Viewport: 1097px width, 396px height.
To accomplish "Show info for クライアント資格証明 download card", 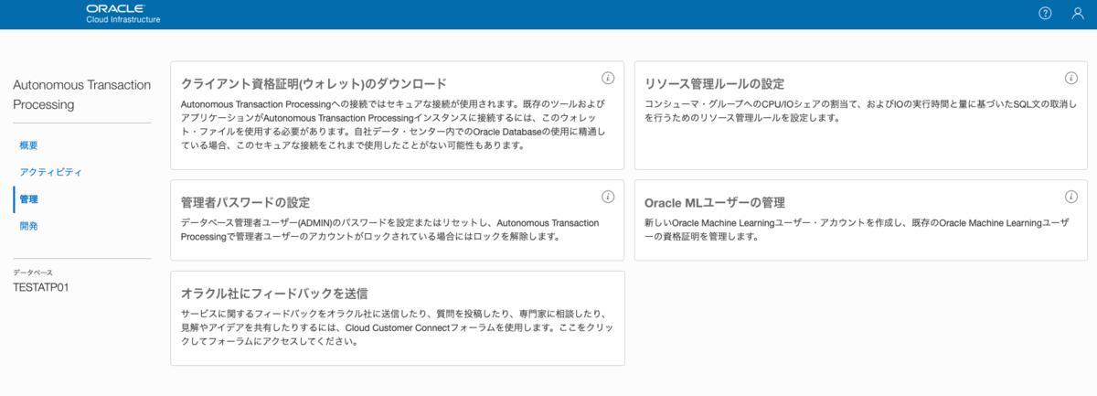I will point(608,78).
